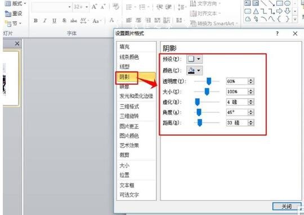
Task: Open the font size 32+ dropdown
Action: [x=87, y=7]
